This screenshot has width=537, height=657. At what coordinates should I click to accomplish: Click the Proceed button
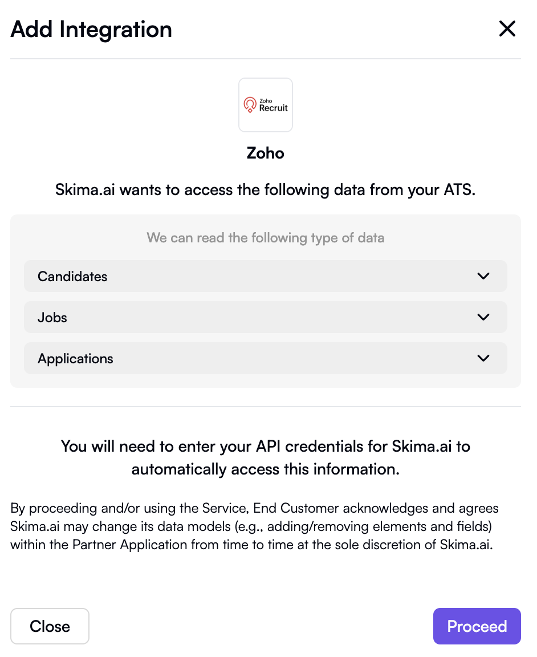477,626
